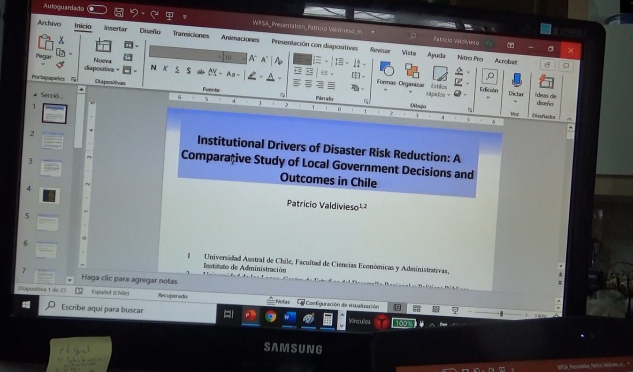Open Chrome from the taskbar
The height and width of the screenshot is (372, 633).
click(x=270, y=317)
